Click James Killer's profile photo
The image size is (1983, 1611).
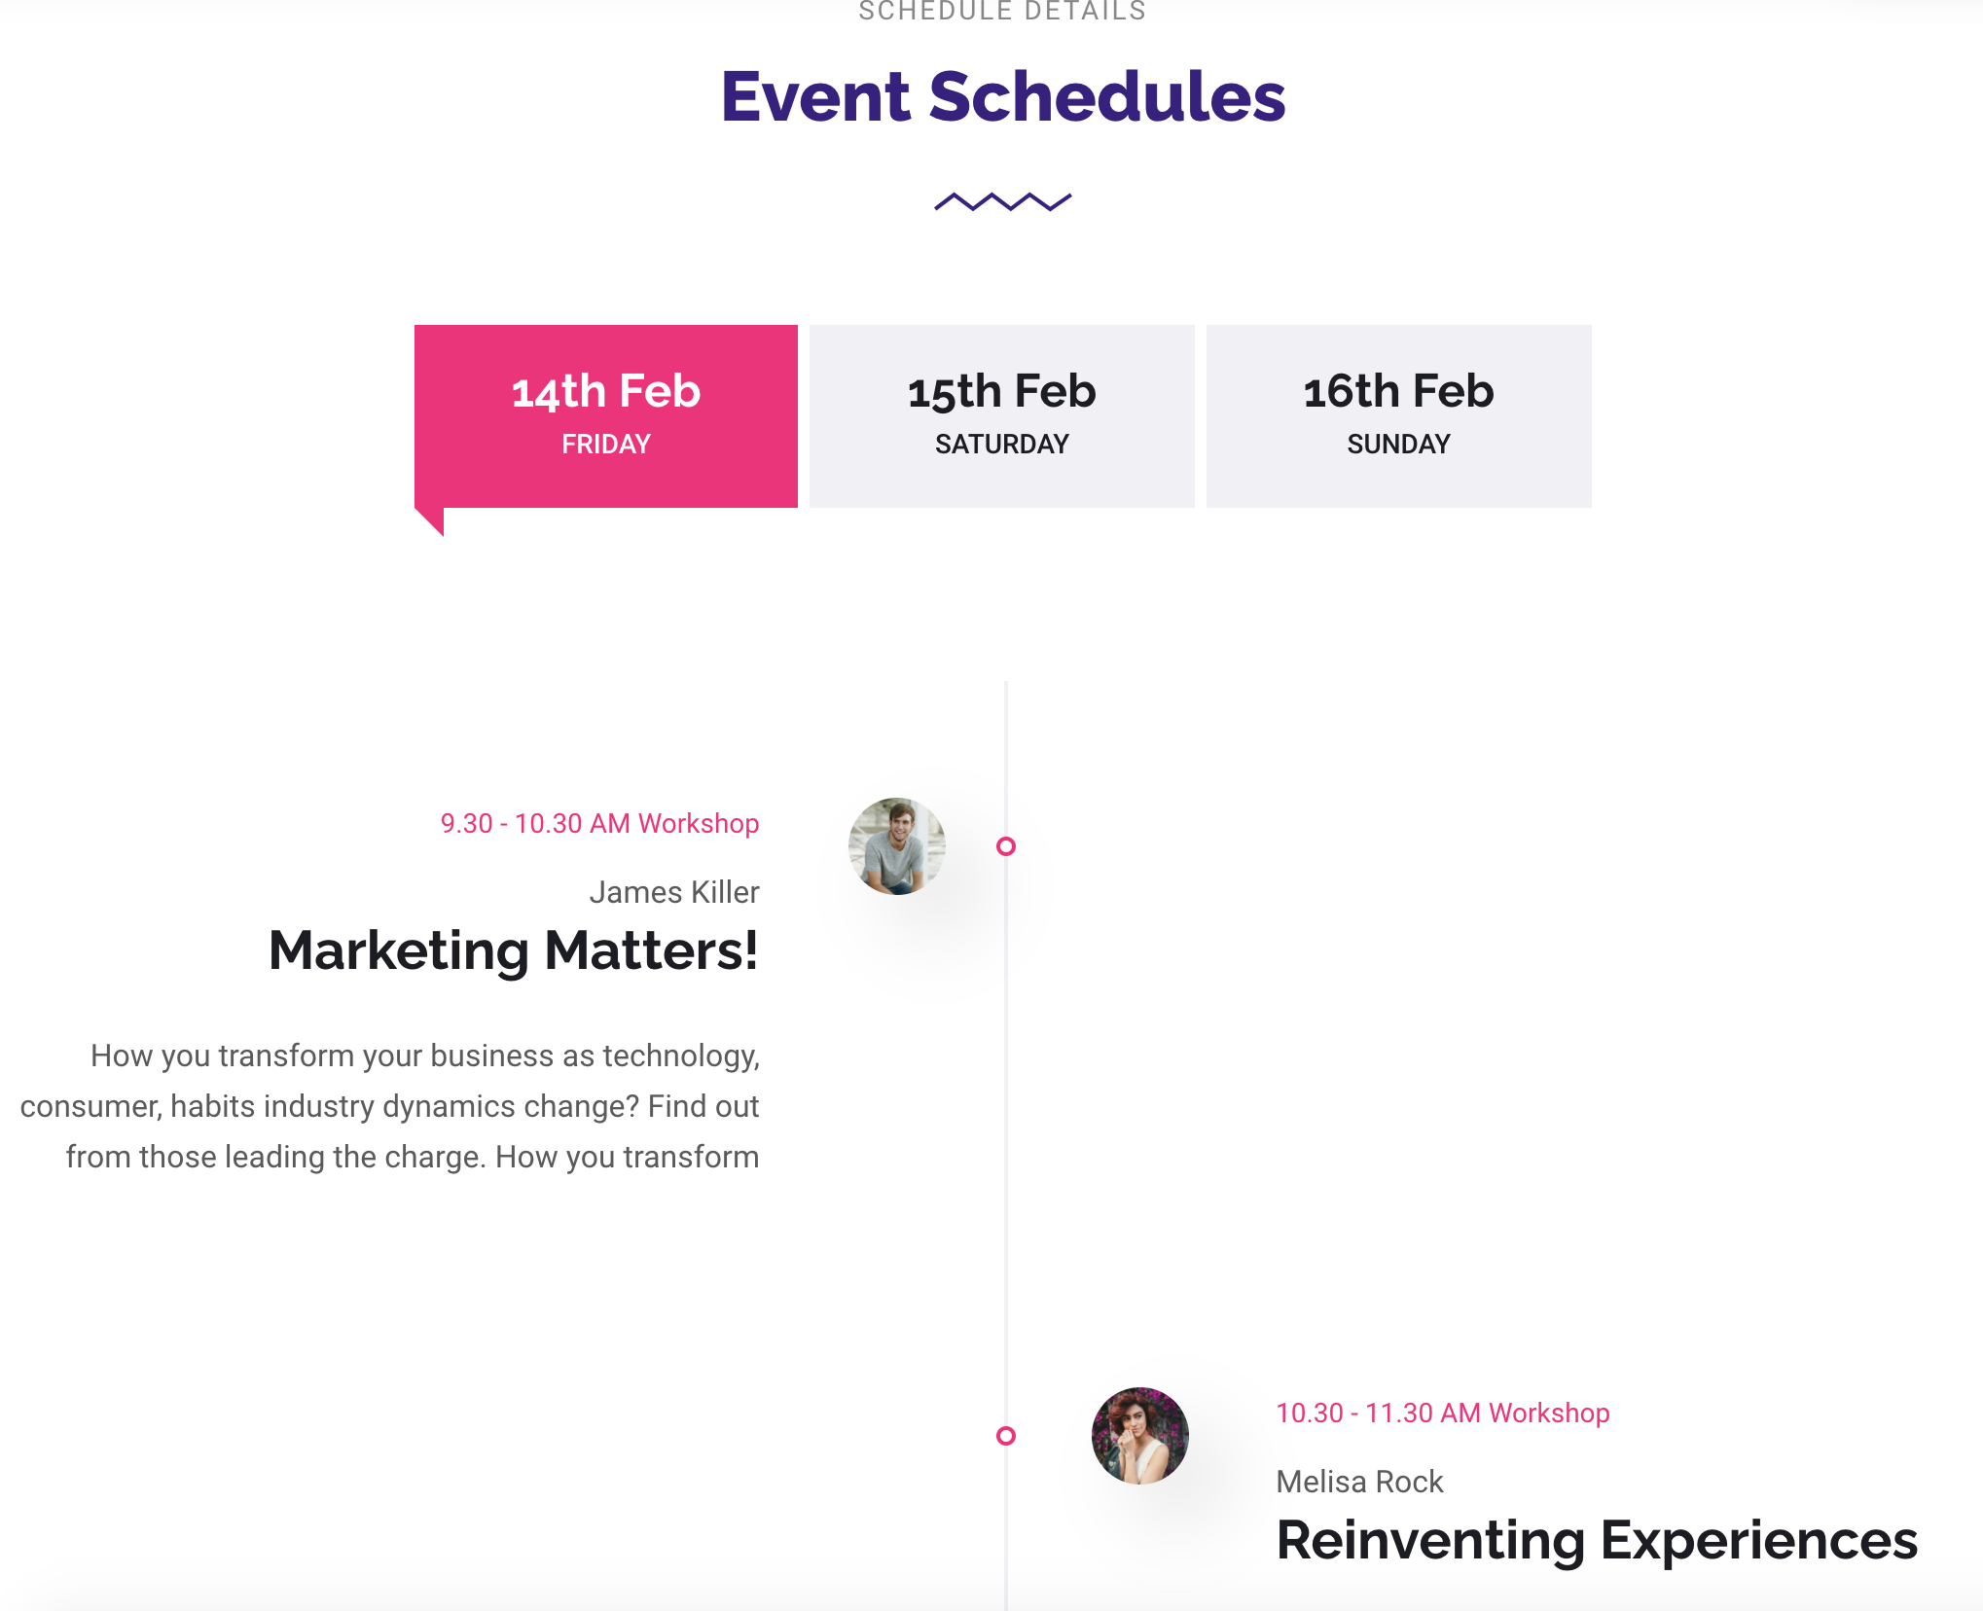[897, 846]
